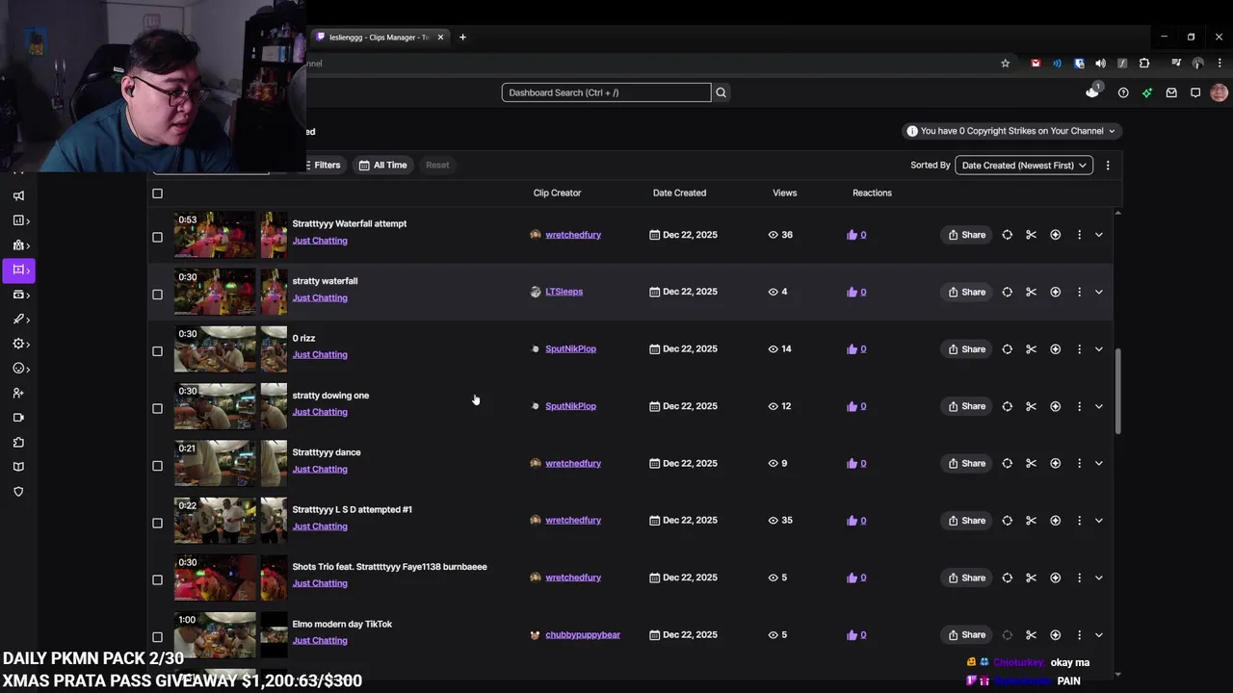
Task: Trim the Stratttyyy Waterfall attempt clip with scissors
Action: [x=1031, y=235]
